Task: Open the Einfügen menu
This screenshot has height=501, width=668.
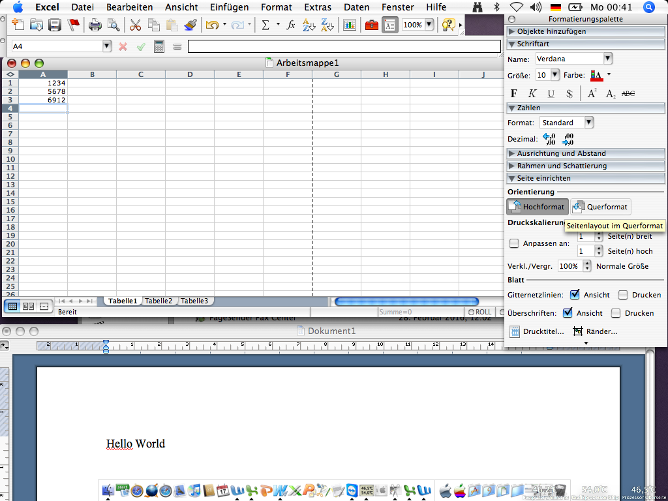Action: (x=229, y=7)
